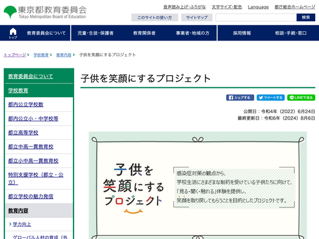Open sidebar 都内公立学校数 link
This screenshot has width=319, height=239.
pos(26,105)
